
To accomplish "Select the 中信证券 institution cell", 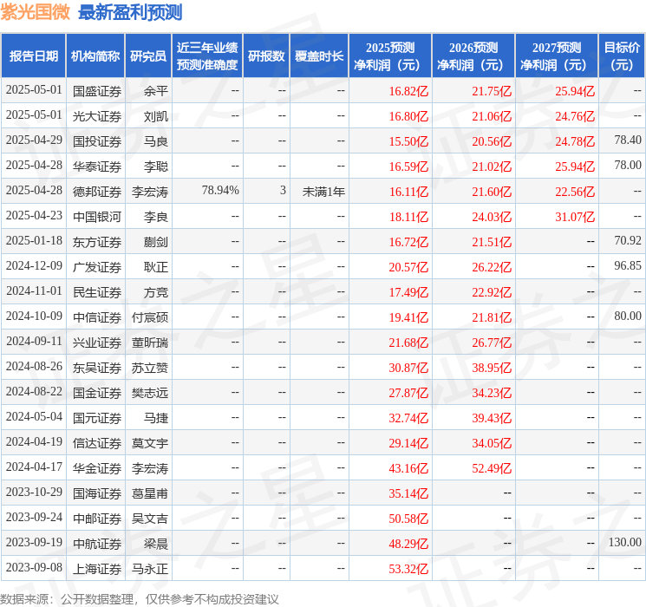I will 97,317.
